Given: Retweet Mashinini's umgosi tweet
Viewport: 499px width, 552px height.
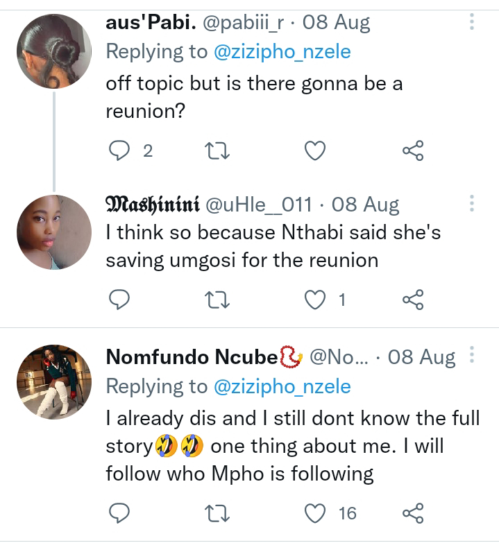Looking at the screenshot, I should click(218, 300).
